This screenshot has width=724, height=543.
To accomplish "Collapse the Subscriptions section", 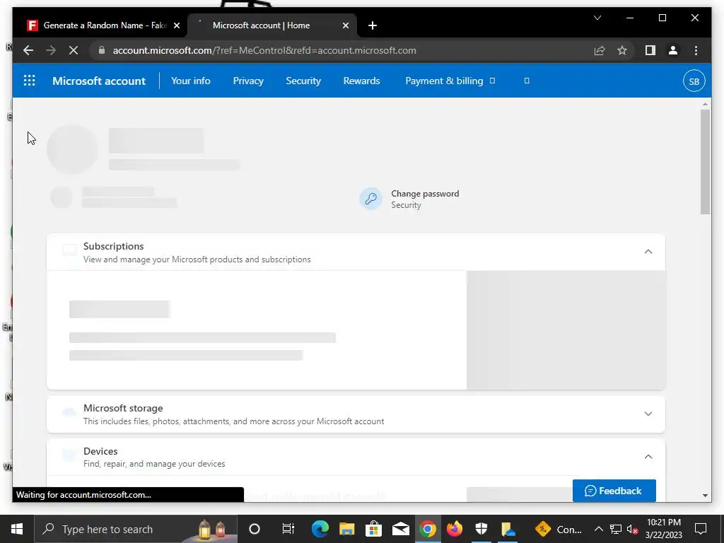I will pos(648,252).
